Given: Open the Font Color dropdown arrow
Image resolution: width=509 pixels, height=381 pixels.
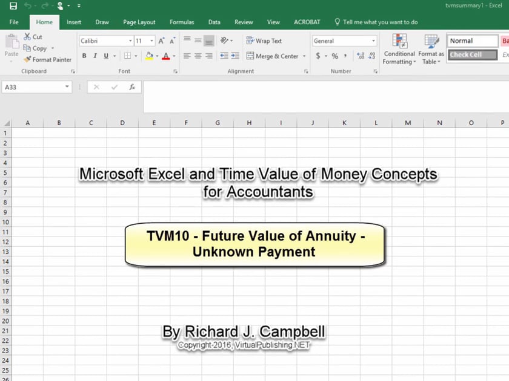Looking at the screenshot, I should pyautogui.click(x=174, y=56).
